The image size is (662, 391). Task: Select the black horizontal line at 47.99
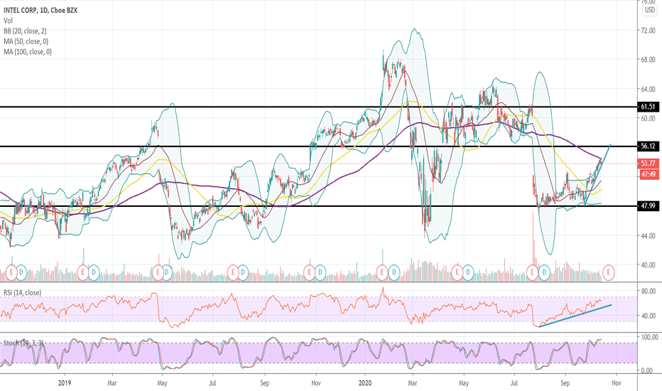click(x=318, y=206)
